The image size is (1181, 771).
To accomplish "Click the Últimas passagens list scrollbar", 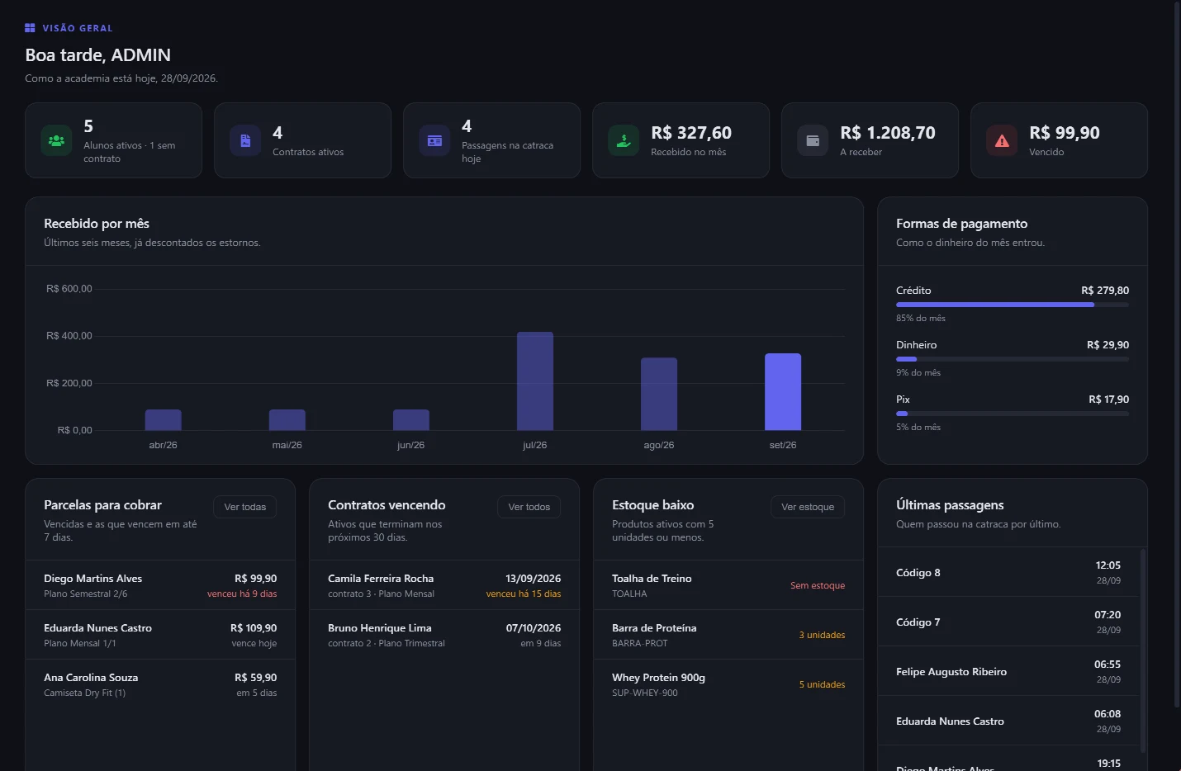I will (x=1143, y=650).
